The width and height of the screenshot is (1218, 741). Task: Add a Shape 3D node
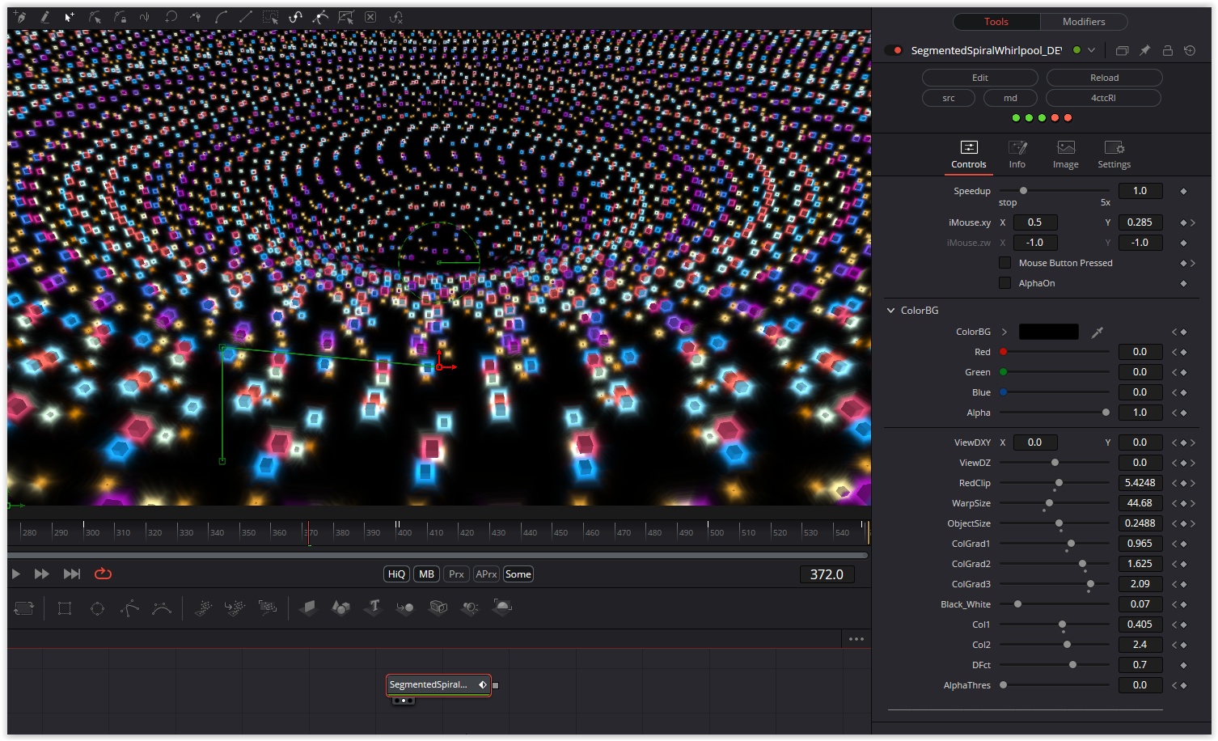coord(340,608)
